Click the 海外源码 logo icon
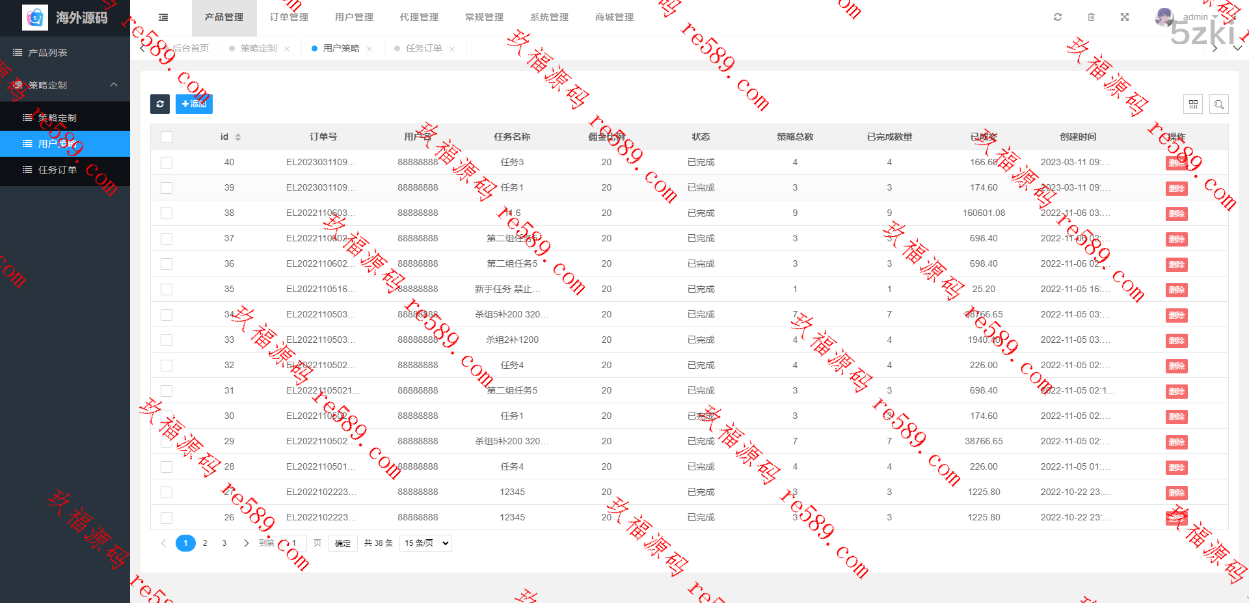 point(35,18)
